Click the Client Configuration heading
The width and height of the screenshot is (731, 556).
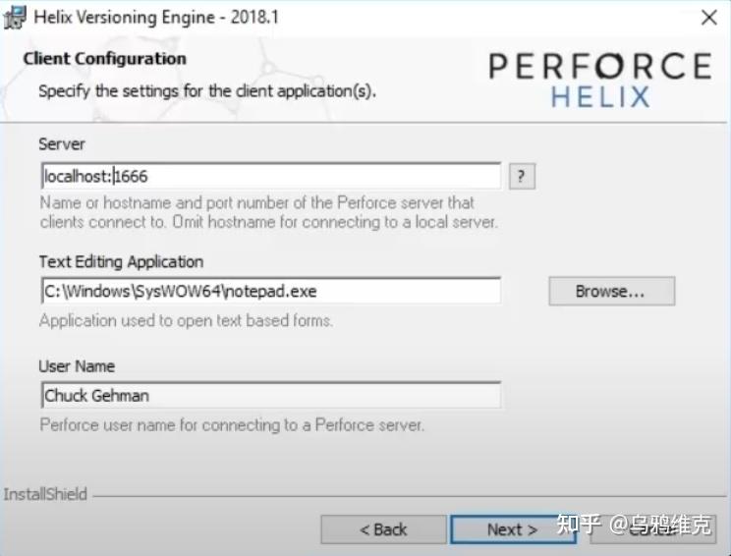[x=104, y=59]
